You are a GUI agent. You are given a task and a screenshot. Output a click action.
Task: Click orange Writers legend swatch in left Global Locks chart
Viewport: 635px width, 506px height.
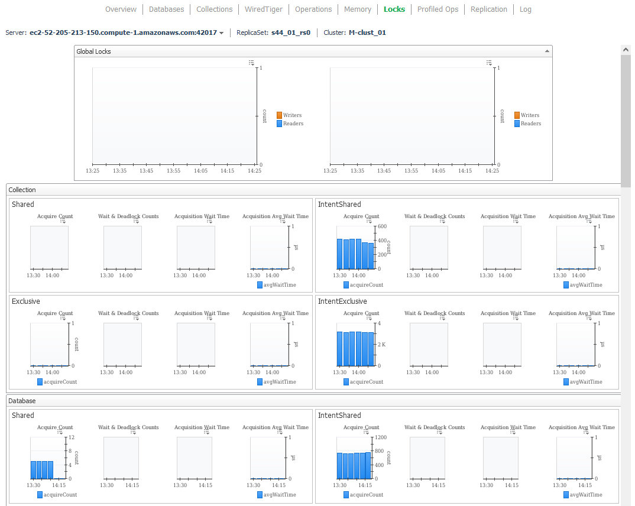[x=280, y=115]
